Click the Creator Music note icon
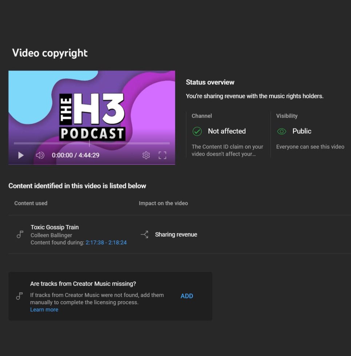 point(20,296)
